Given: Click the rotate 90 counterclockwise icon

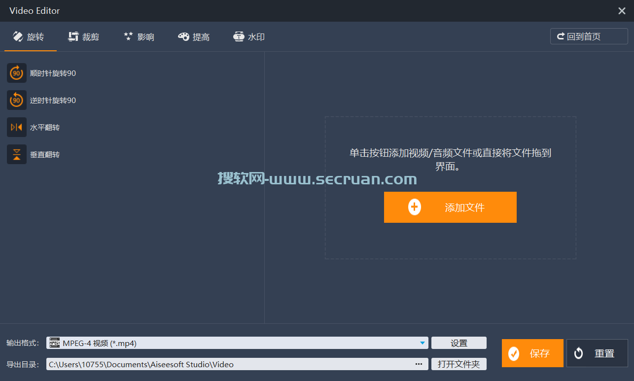Looking at the screenshot, I should 17,100.
